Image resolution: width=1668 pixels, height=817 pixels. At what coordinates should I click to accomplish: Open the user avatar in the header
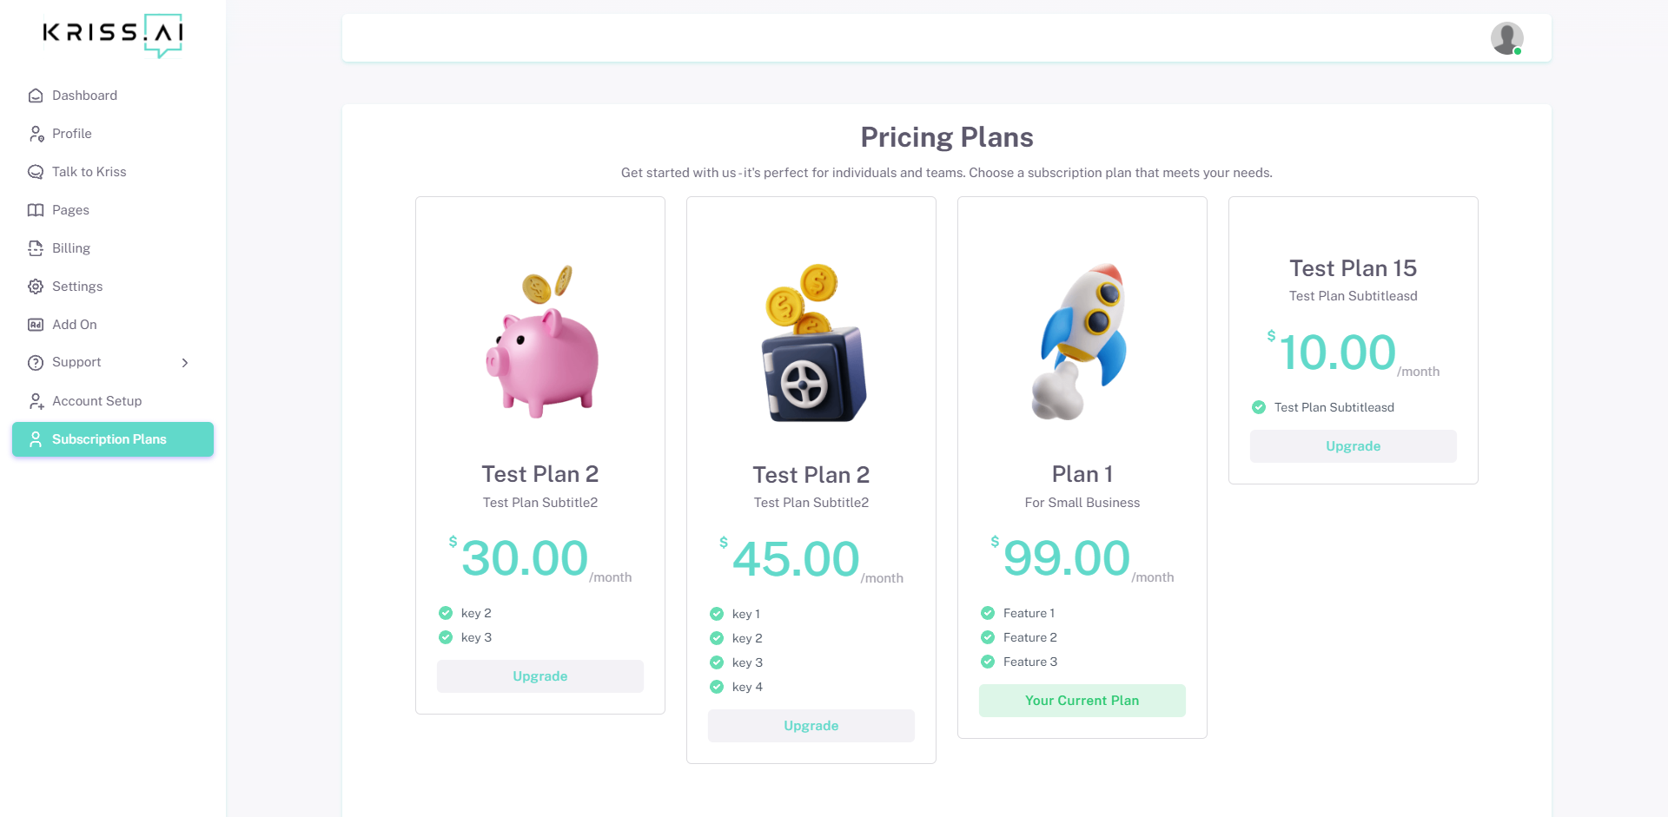[x=1506, y=38]
